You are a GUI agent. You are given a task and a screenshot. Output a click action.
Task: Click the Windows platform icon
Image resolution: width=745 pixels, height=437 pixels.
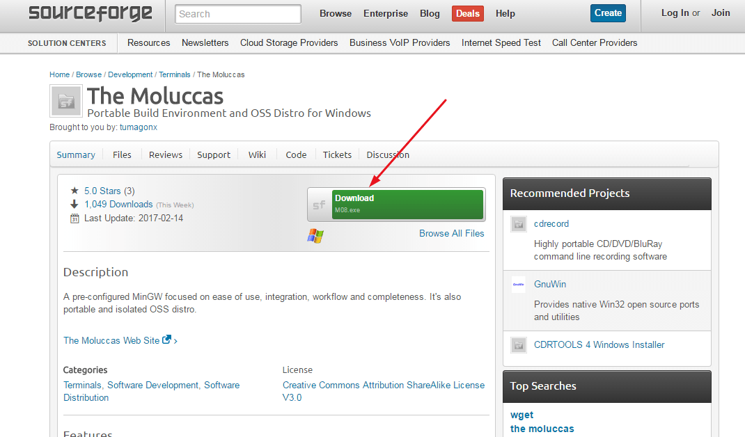[x=315, y=235]
